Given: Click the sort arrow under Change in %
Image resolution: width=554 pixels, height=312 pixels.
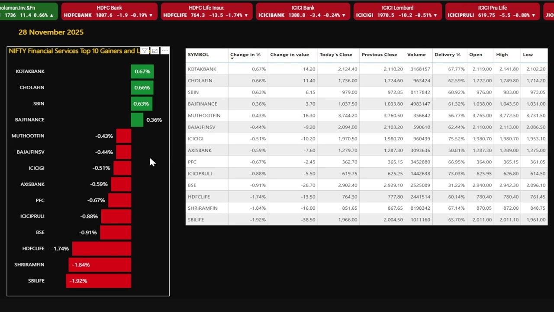Looking at the screenshot, I should coord(232,58).
